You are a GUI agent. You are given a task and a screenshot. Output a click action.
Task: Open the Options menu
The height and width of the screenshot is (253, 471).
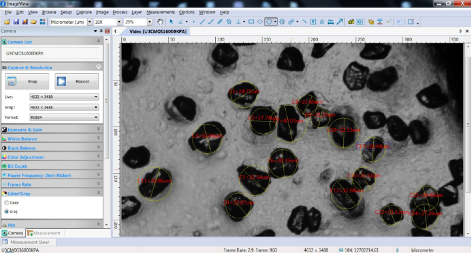pos(187,12)
